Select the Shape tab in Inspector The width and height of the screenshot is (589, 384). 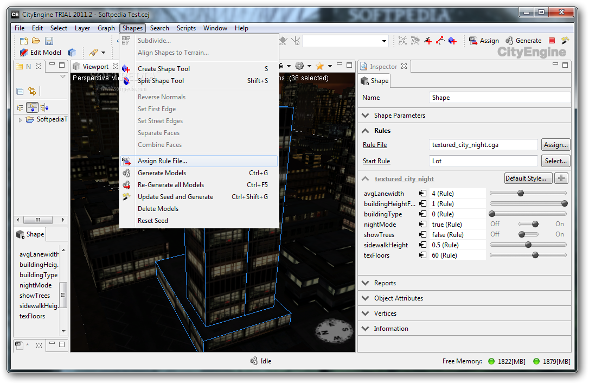(x=375, y=81)
